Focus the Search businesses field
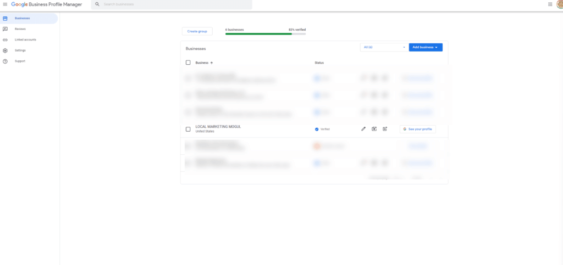The height and width of the screenshot is (265, 563). pos(170,4)
